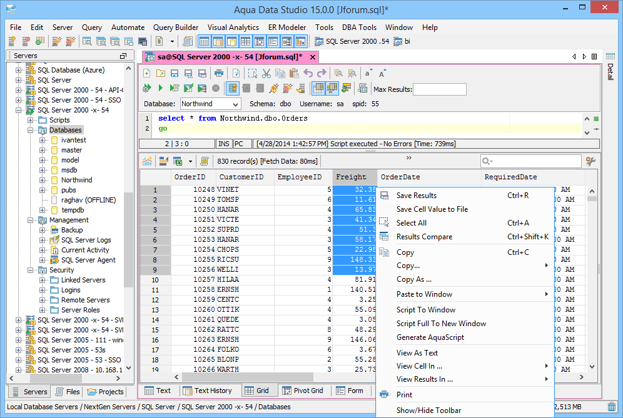
Task: Click the Undo arrow icon
Action: (x=308, y=74)
